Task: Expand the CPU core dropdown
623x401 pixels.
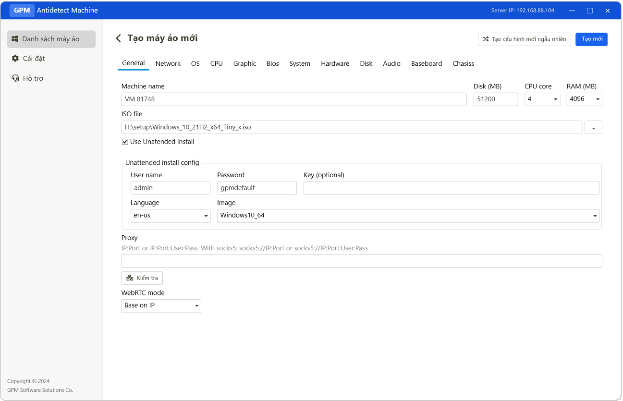Action: click(542, 99)
